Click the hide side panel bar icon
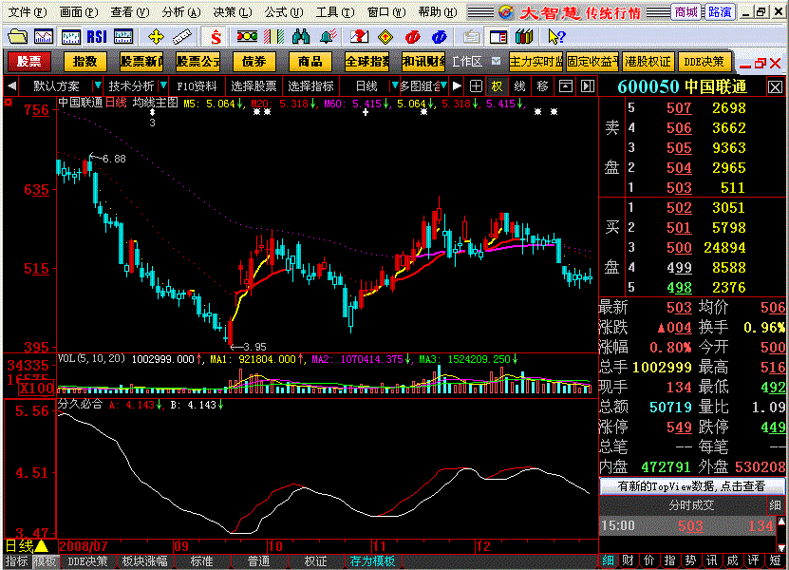 click(x=587, y=86)
